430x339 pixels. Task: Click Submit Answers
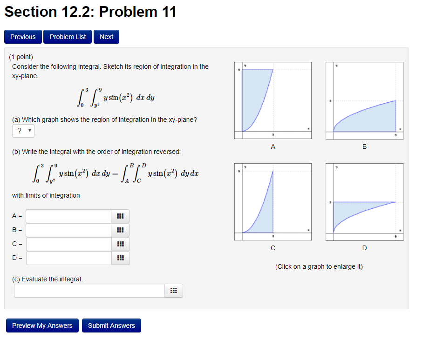tap(111, 326)
